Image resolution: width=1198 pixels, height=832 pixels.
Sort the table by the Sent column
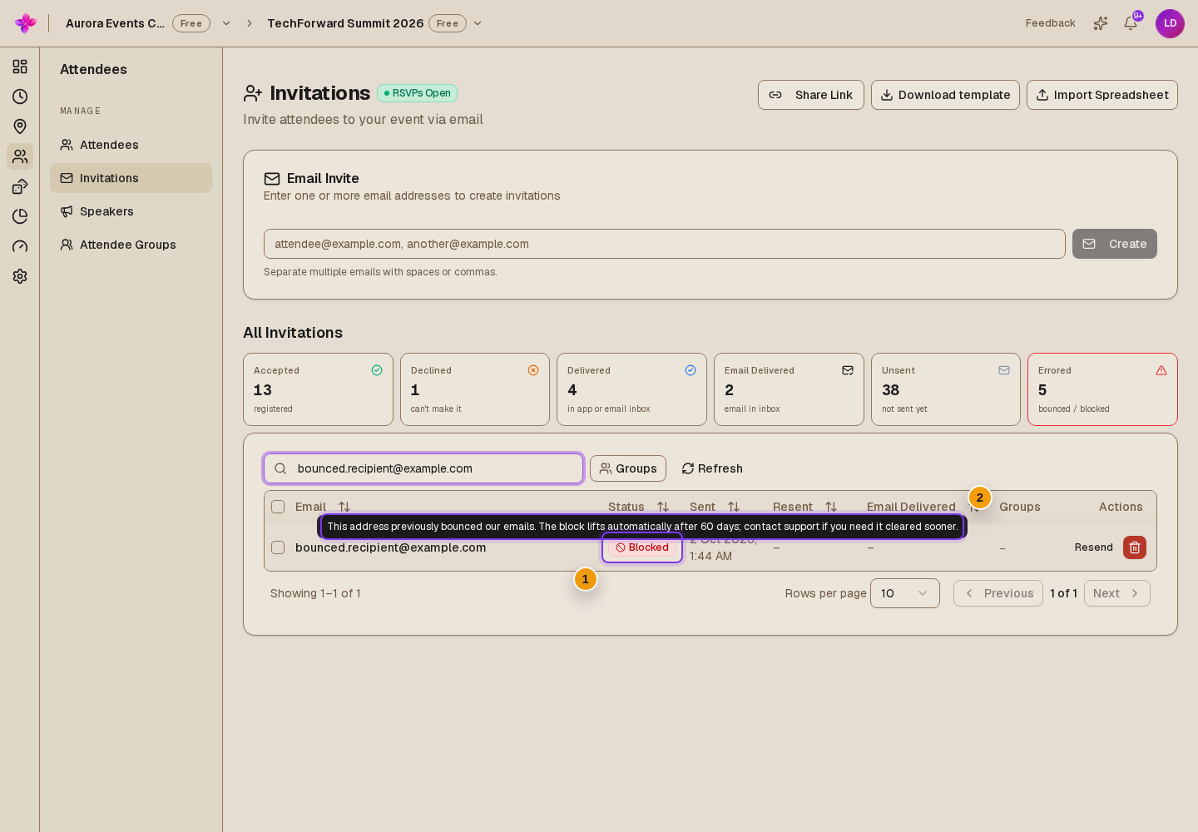click(734, 507)
